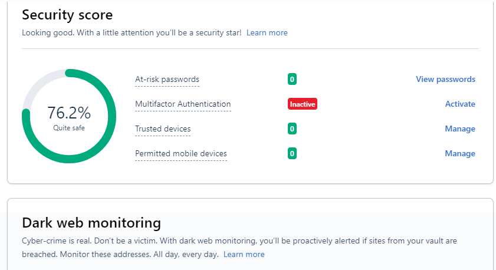Activate Multifactor Authentication
The height and width of the screenshot is (270, 496).
(460, 104)
